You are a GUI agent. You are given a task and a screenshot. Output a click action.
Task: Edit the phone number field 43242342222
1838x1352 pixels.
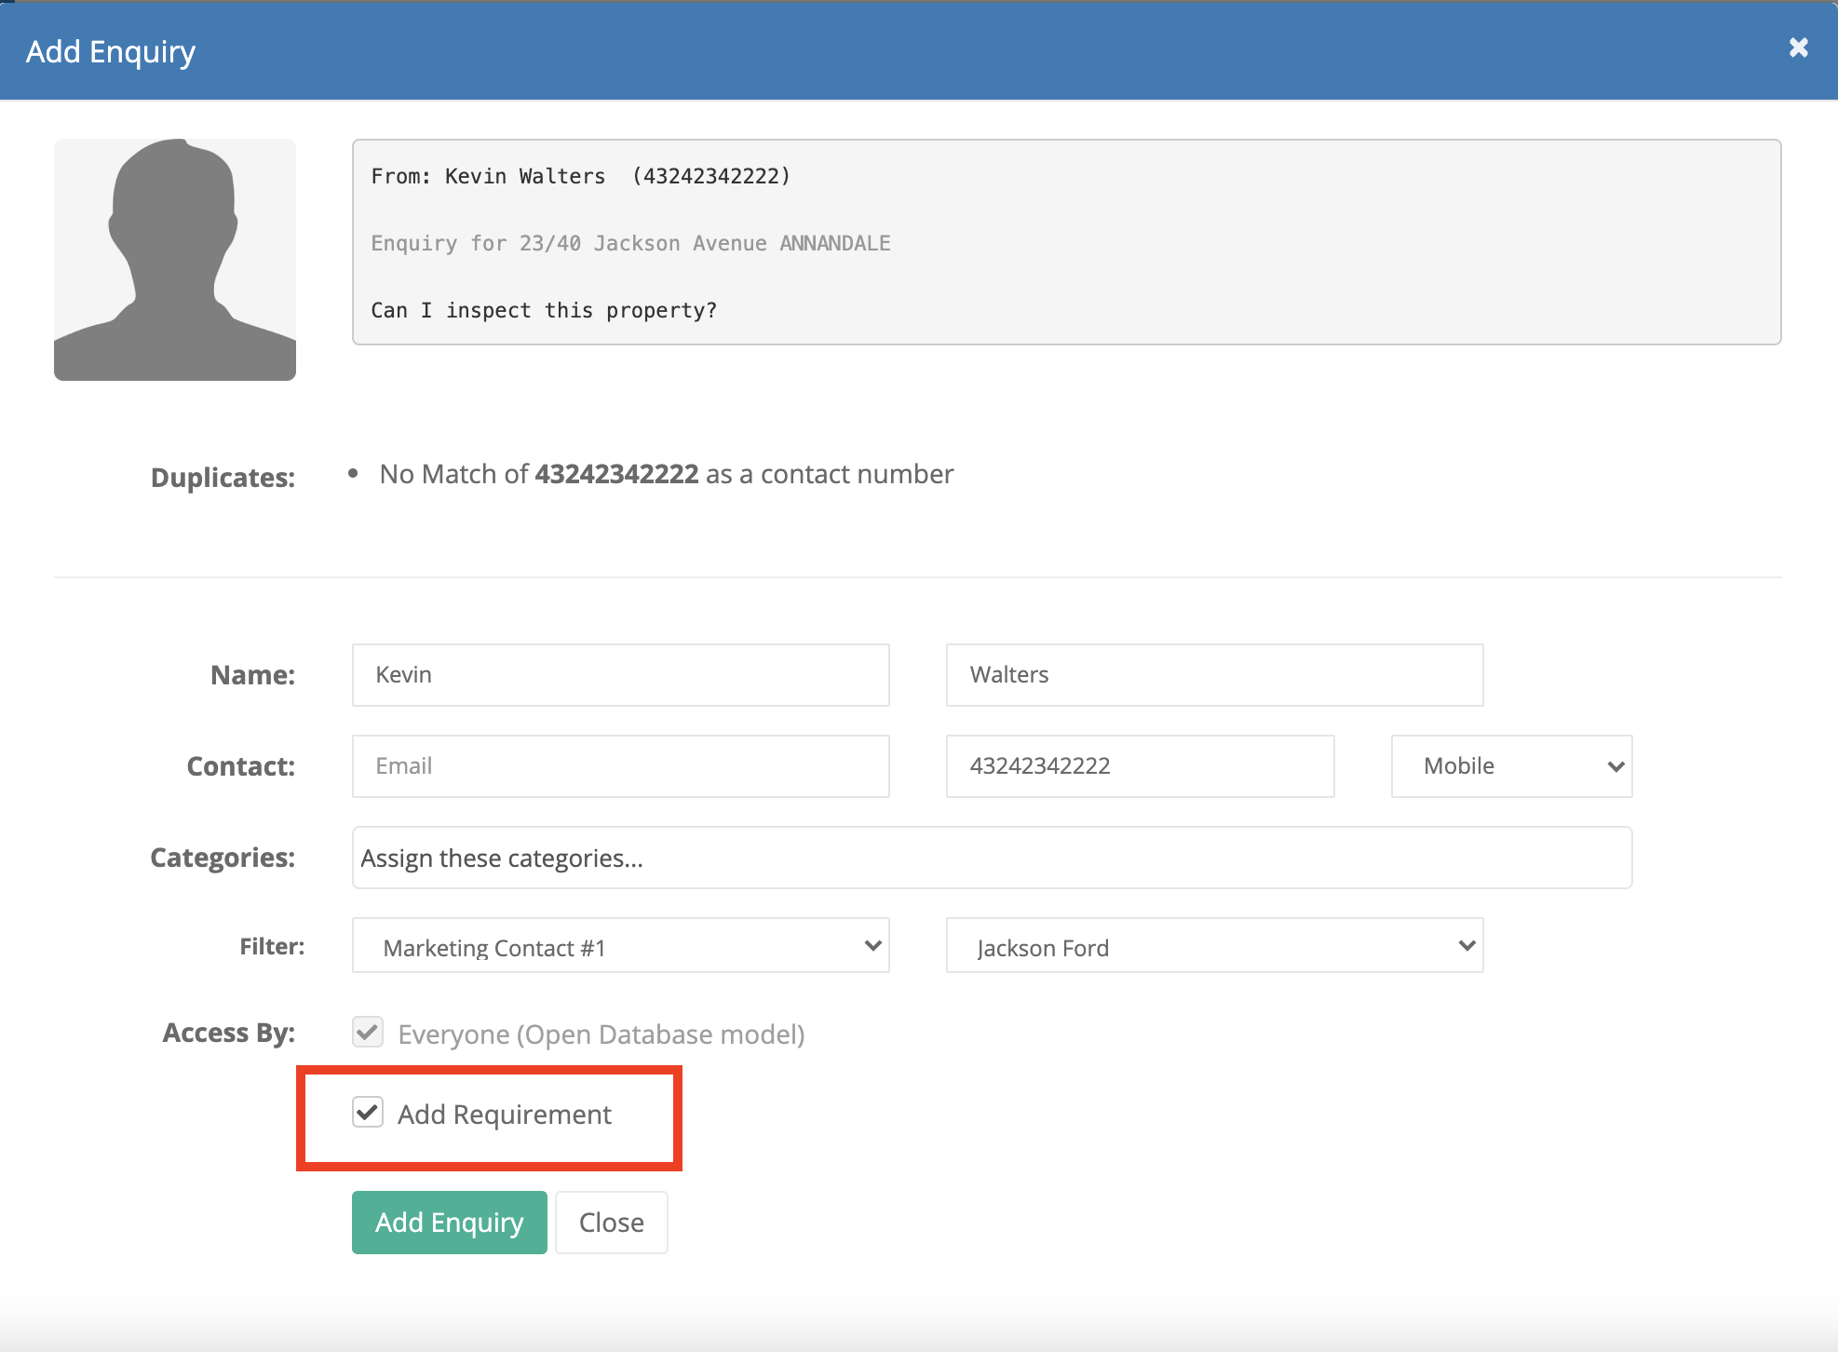coord(1140,766)
